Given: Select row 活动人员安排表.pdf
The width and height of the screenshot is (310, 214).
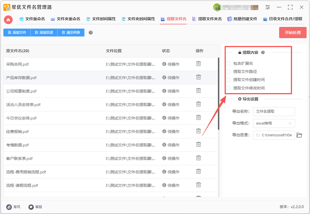Looking at the screenshot, I should 111,104.
